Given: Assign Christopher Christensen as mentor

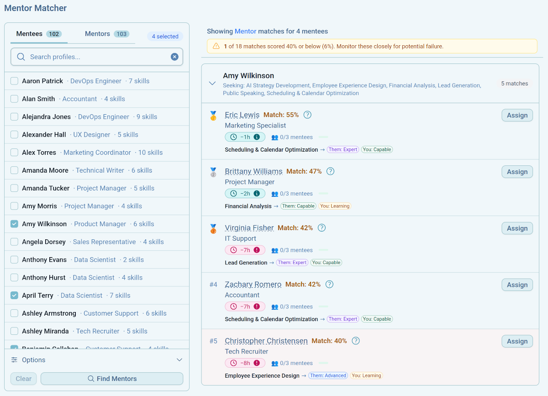Looking at the screenshot, I should pyautogui.click(x=516, y=341).
